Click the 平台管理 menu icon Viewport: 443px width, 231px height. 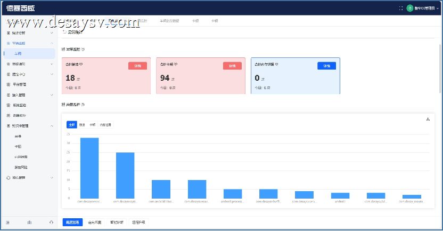coord(8,84)
